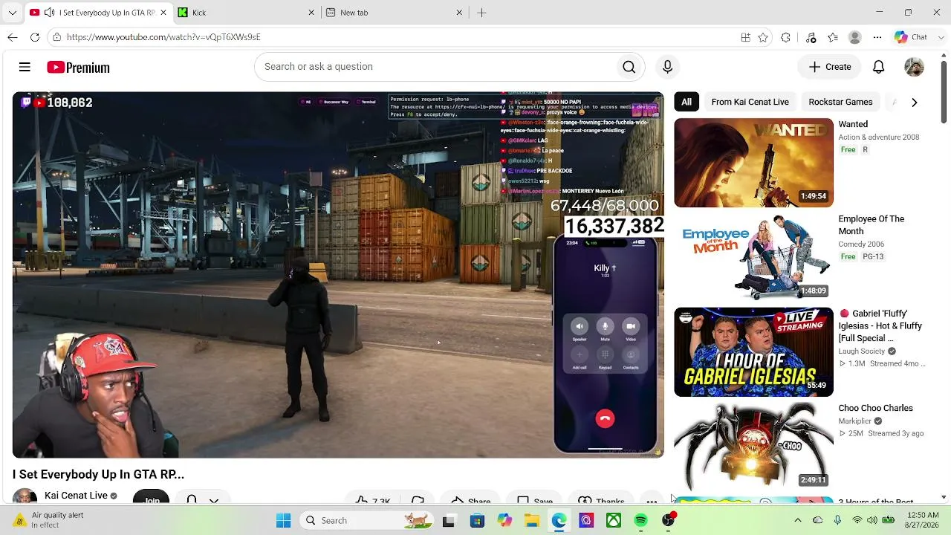Open the Air quality alert widget

(x=51, y=520)
